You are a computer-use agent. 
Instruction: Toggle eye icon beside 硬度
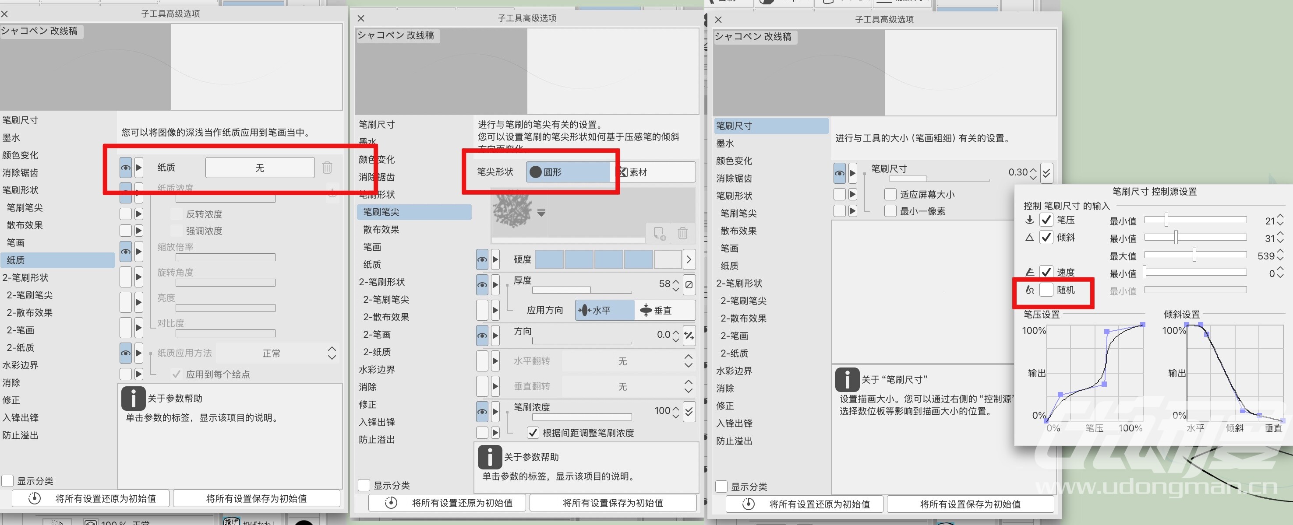482,259
